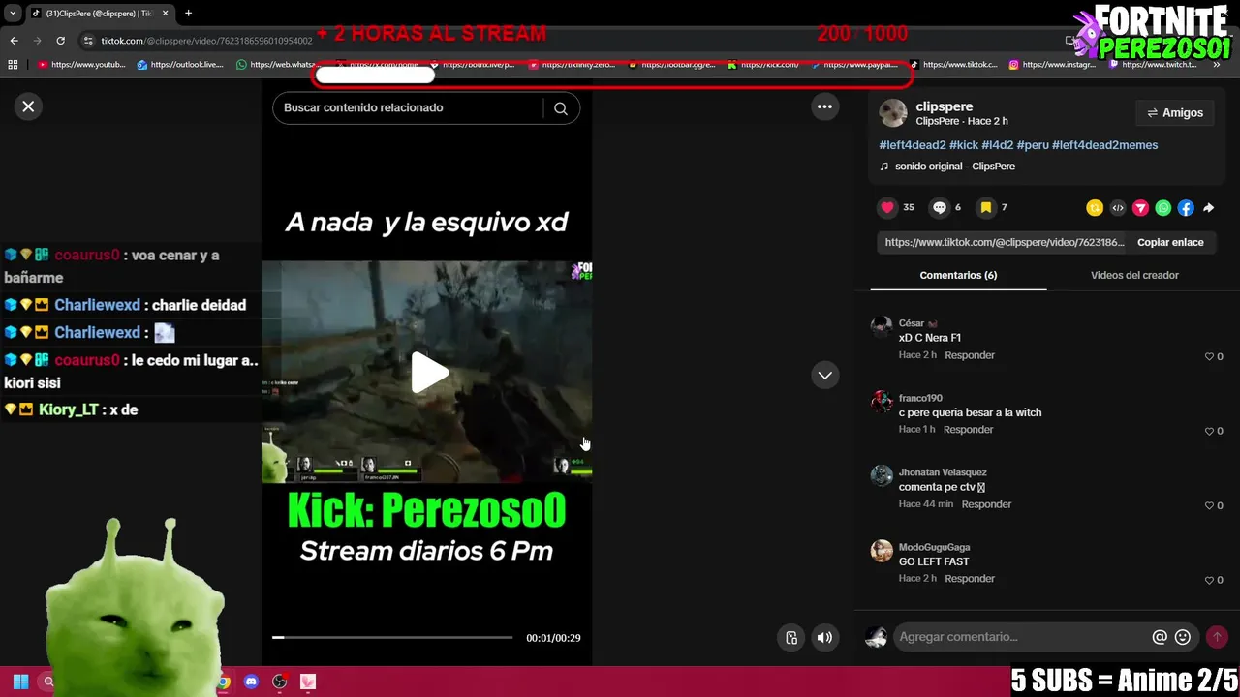Like franco190's comment with its heart

tap(1209, 432)
